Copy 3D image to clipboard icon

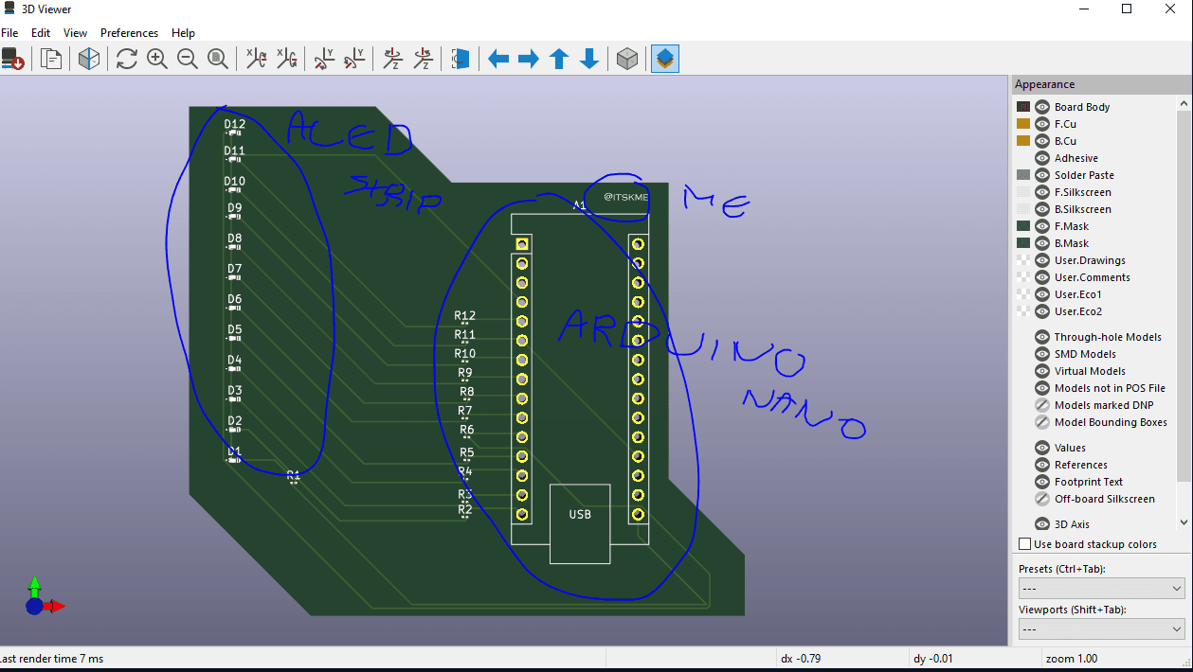coord(51,60)
